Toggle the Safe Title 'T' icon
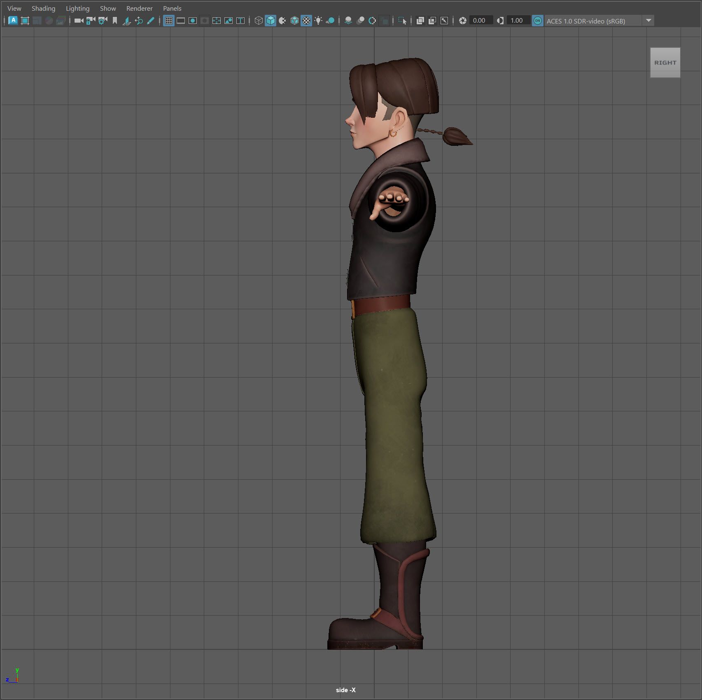Image resolution: width=702 pixels, height=700 pixels. coord(240,21)
